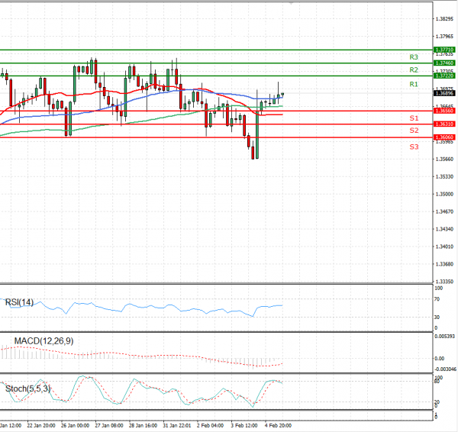Click the 1.38295 price axis value
Screen dimensions: 458x432
click(x=444, y=18)
